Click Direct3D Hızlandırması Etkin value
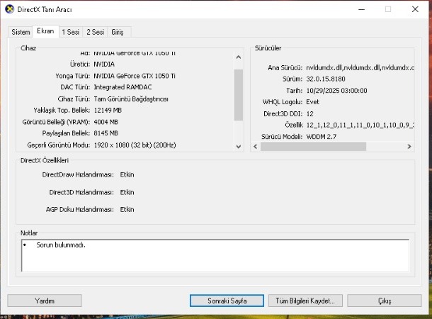 (x=127, y=192)
